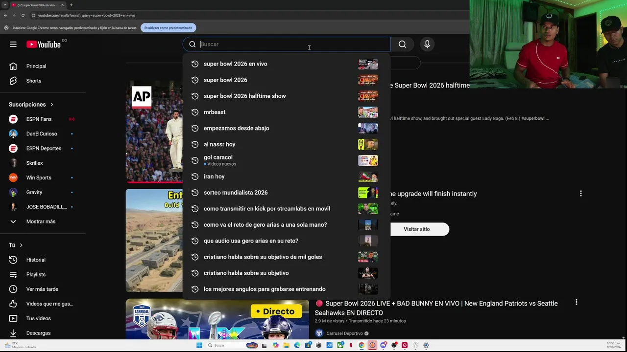Open the DanElCurioso channel
Image resolution: width=627 pixels, height=352 pixels.
click(42, 133)
